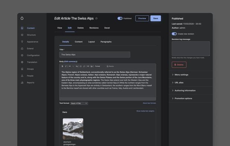
Task: Click the unlink toolbar icon
Action: tap(73, 66)
